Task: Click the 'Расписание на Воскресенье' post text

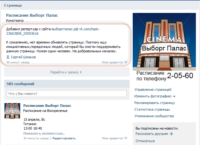Action: point(45,111)
